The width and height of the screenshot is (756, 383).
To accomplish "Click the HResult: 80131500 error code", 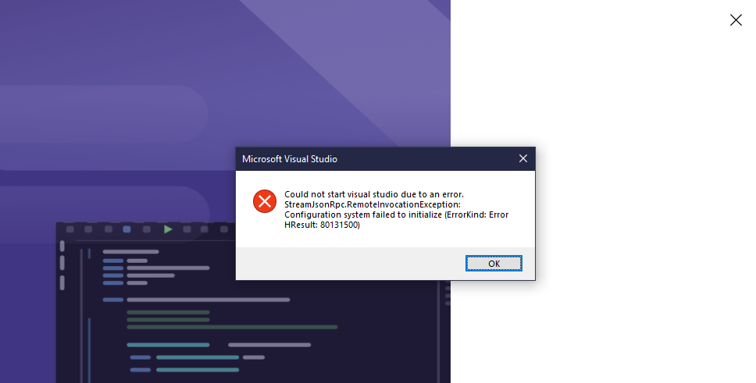I will [x=322, y=225].
